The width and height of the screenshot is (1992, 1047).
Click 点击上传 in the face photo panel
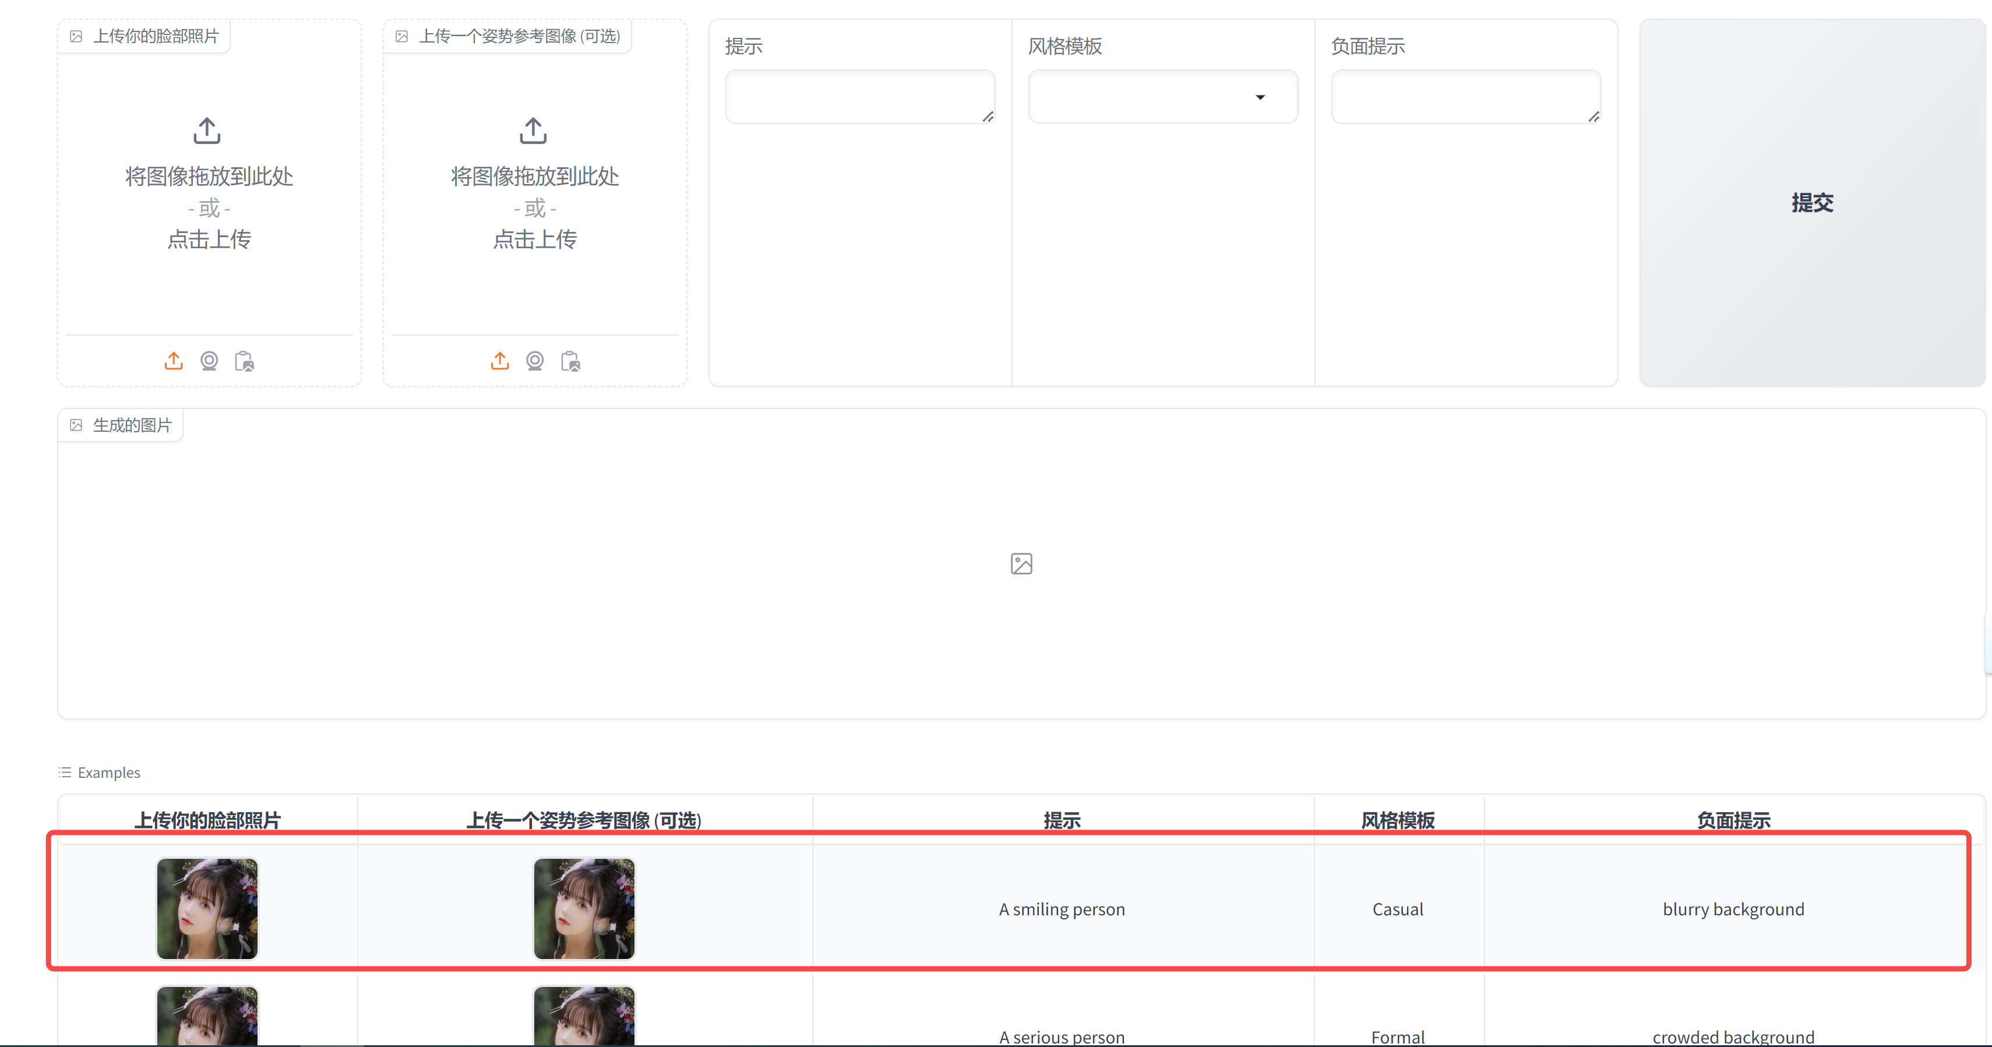tap(209, 239)
